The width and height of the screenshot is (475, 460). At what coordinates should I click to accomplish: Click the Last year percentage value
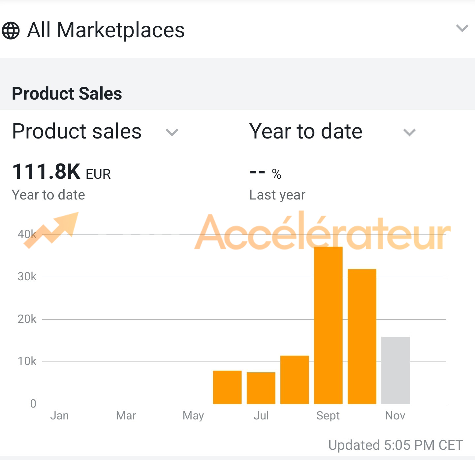265,173
